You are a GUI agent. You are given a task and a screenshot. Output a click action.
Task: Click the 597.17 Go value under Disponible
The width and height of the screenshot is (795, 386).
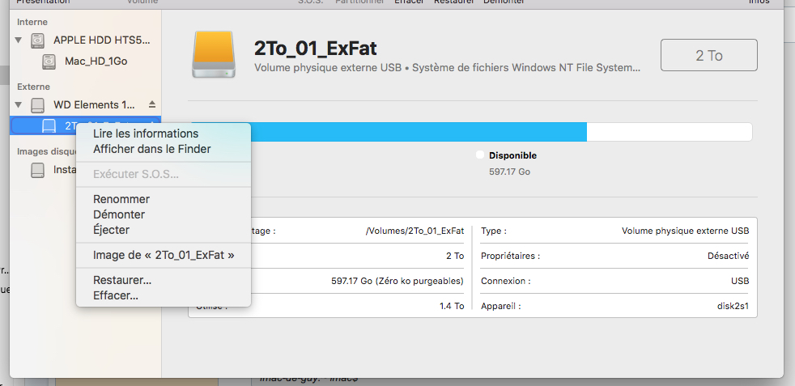click(x=509, y=172)
